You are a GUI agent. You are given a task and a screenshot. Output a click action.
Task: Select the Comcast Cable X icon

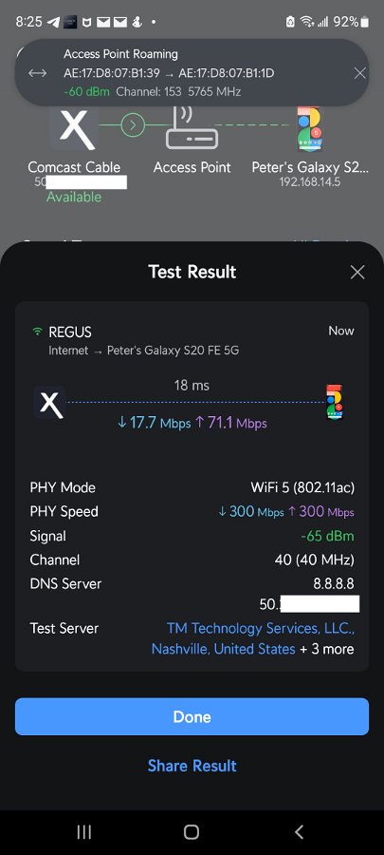[x=74, y=127]
